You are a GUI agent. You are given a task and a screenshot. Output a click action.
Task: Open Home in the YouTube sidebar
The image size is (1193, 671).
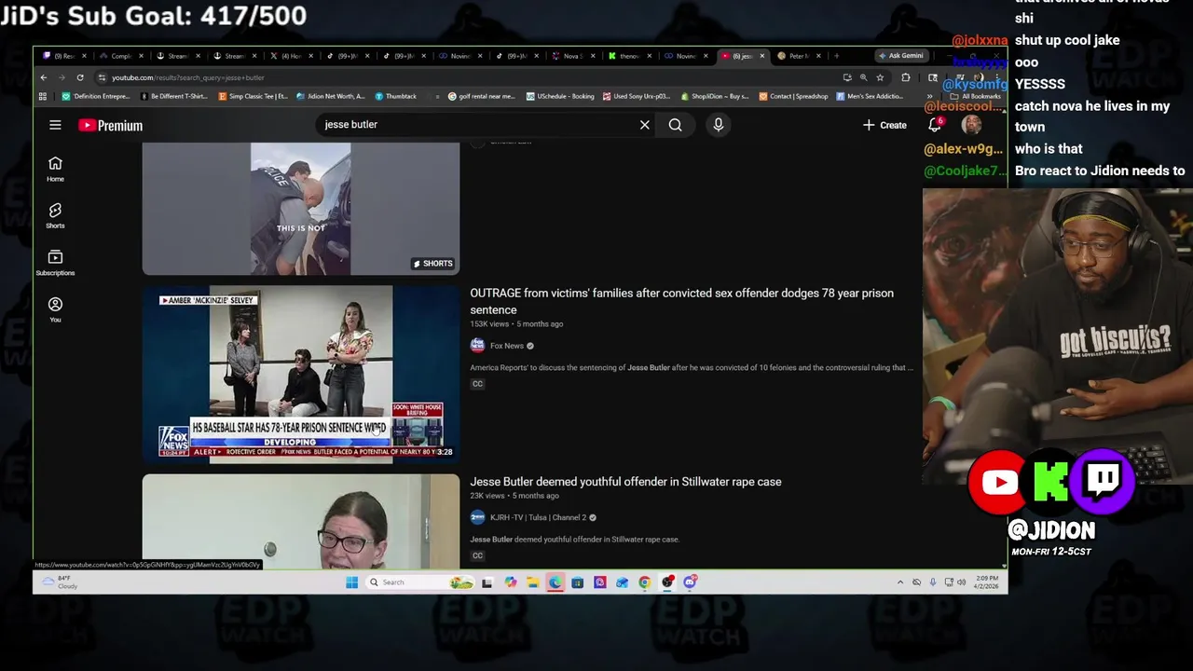coord(55,169)
